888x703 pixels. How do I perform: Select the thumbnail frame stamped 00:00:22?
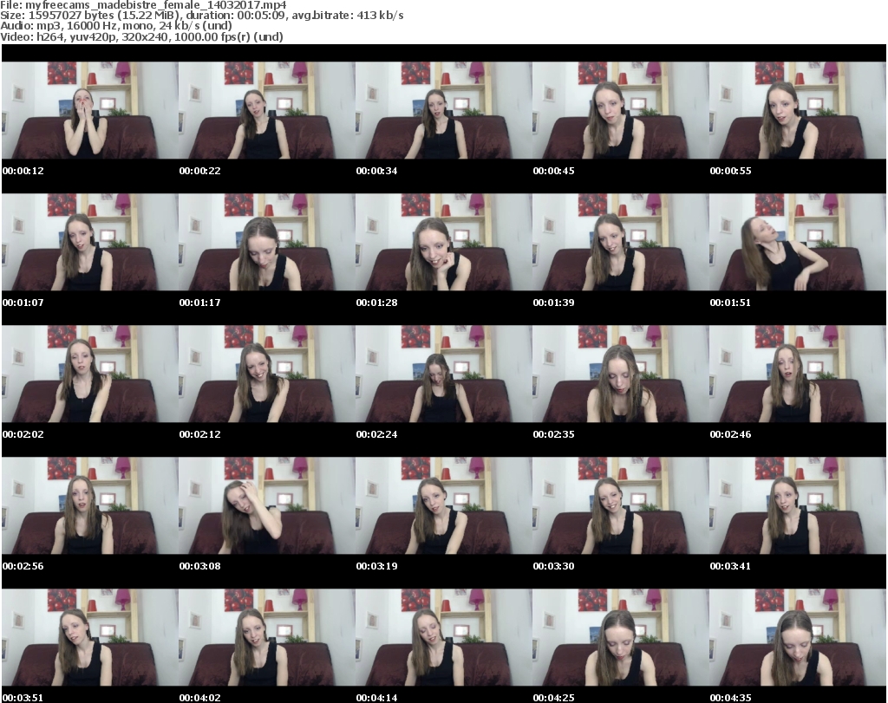point(267,110)
